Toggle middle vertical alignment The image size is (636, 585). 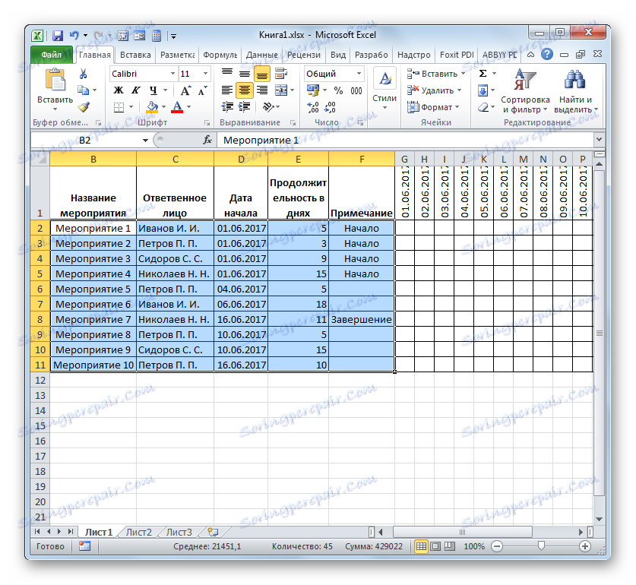point(245,74)
